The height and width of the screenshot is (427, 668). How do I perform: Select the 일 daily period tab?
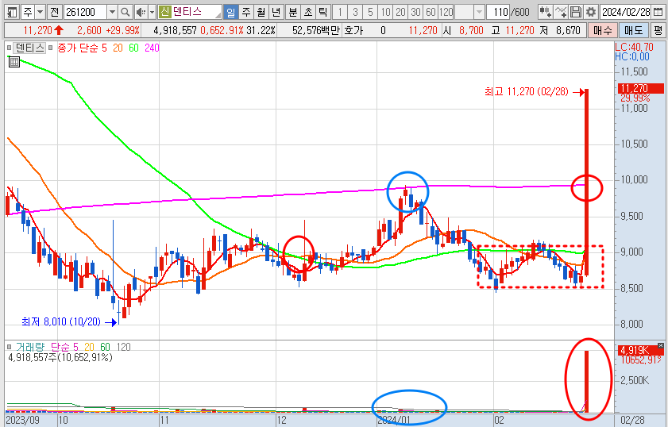230,12
